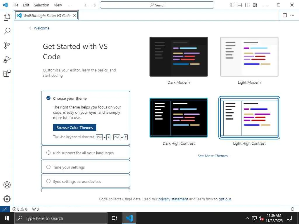Split the editor to the right
The image size is (299, 224).
pyautogui.click(x=285, y=15)
